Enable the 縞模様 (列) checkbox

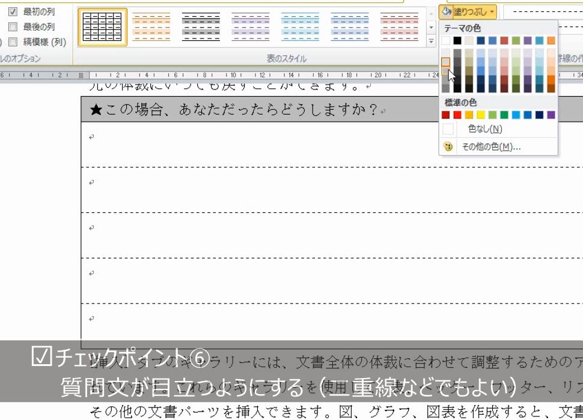click(13, 41)
